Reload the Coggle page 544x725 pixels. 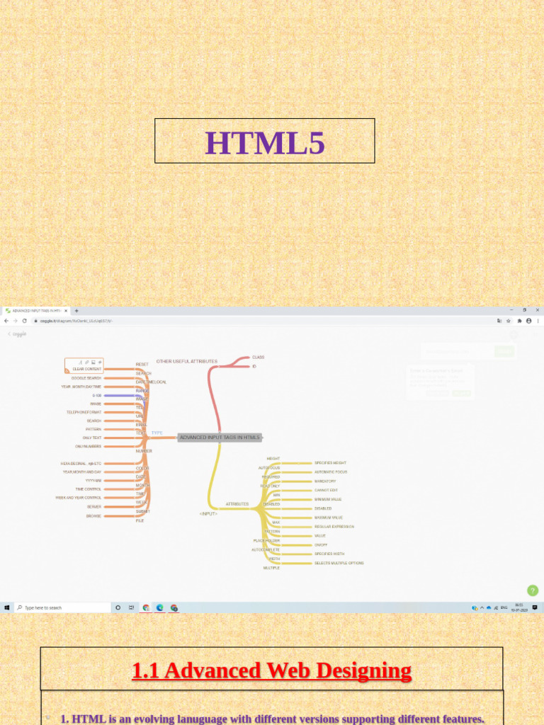point(25,321)
